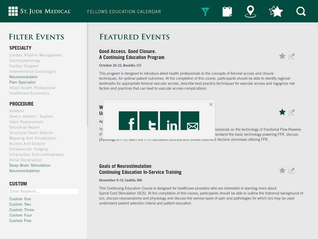Share the Good Access. Good Closure event
Viewport: 318px width, 239px height.
click(291, 56)
